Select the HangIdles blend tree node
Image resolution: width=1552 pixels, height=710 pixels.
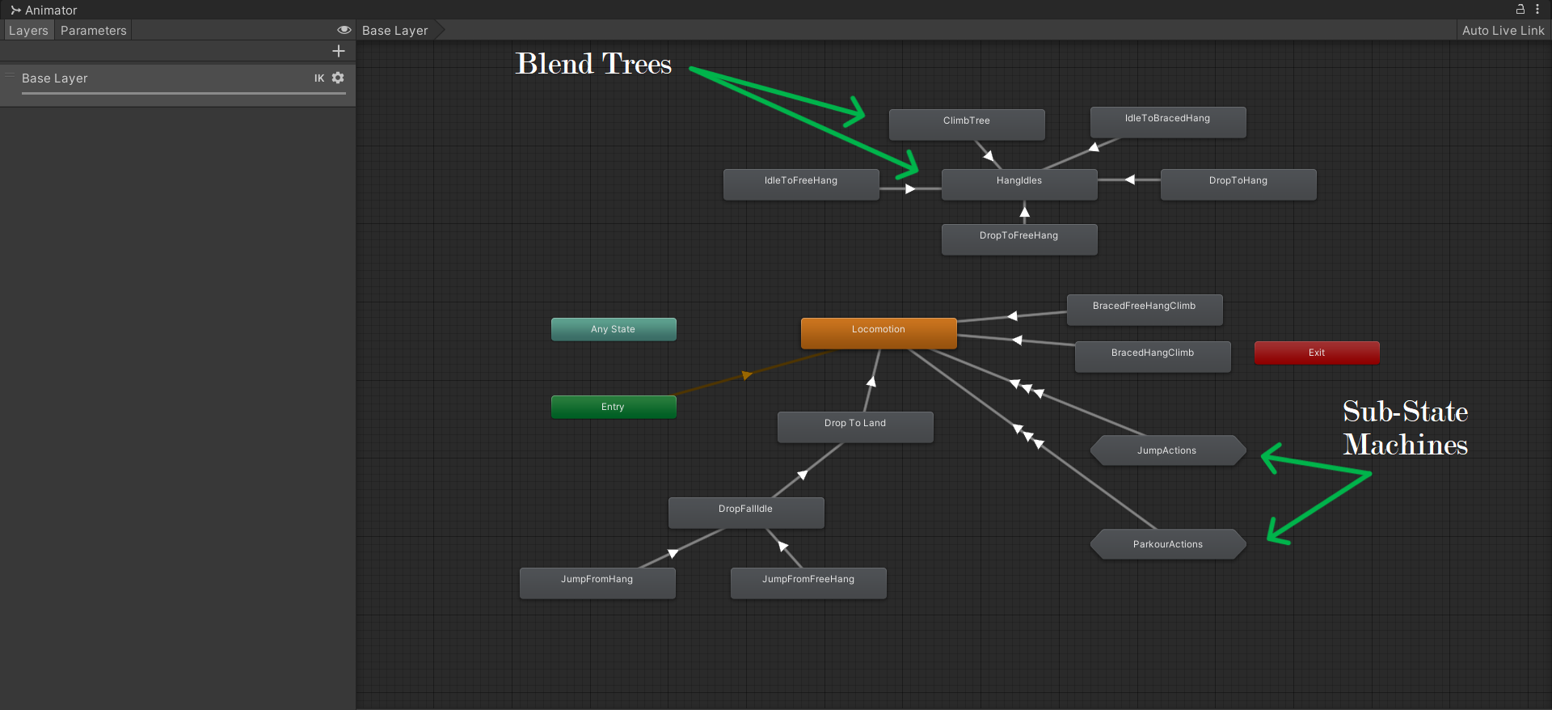click(x=1018, y=184)
